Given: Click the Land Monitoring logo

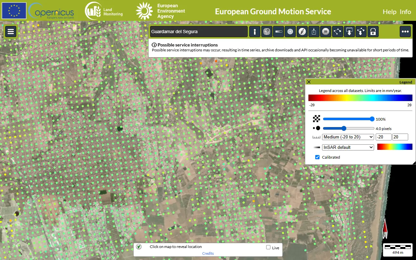Looking at the screenshot, I should tap(104, 11).
